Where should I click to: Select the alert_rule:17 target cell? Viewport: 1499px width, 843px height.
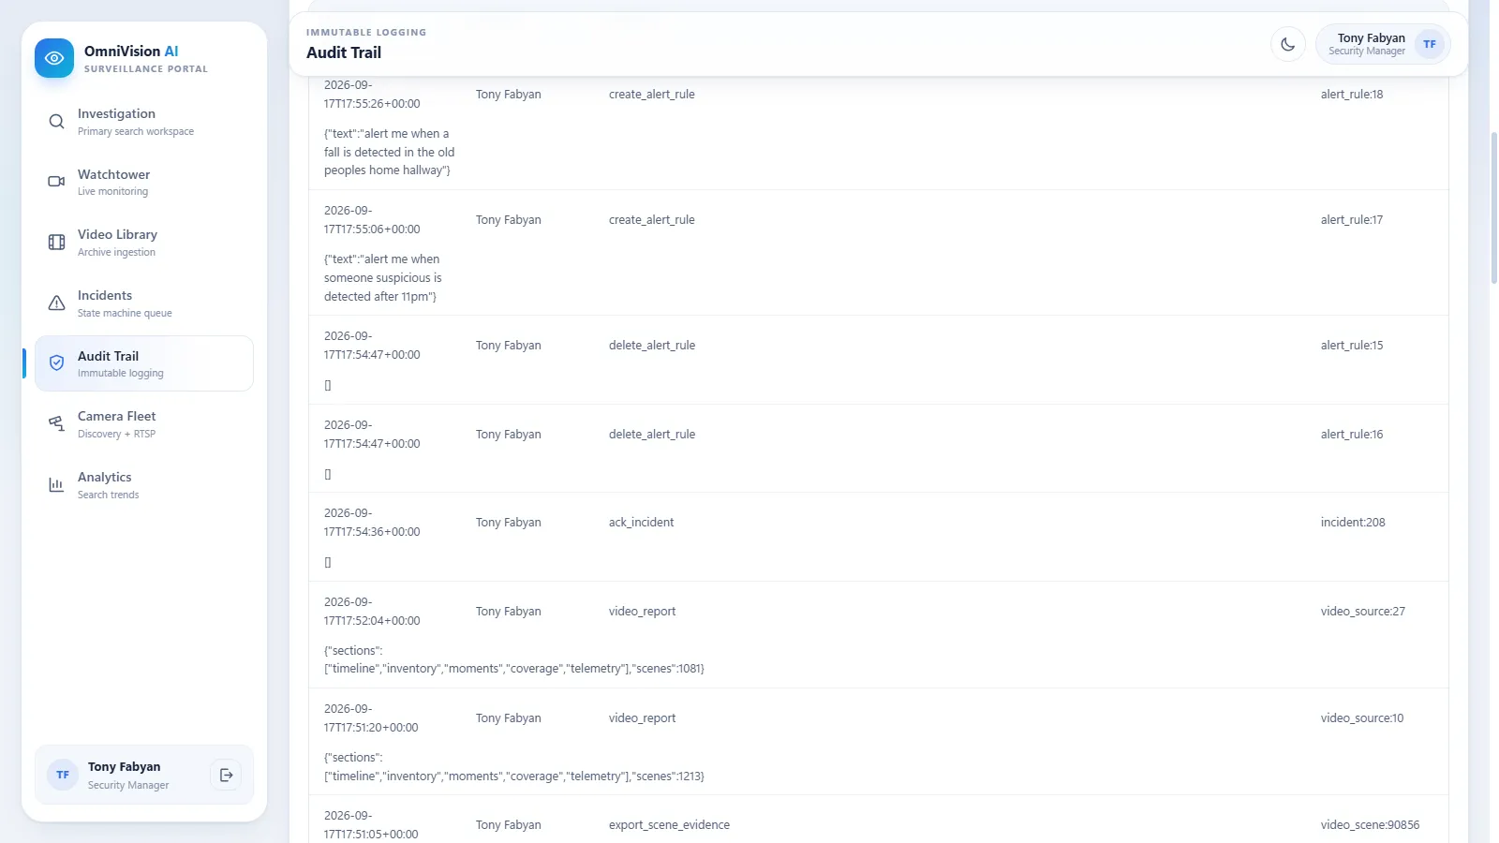(1352, 220)
